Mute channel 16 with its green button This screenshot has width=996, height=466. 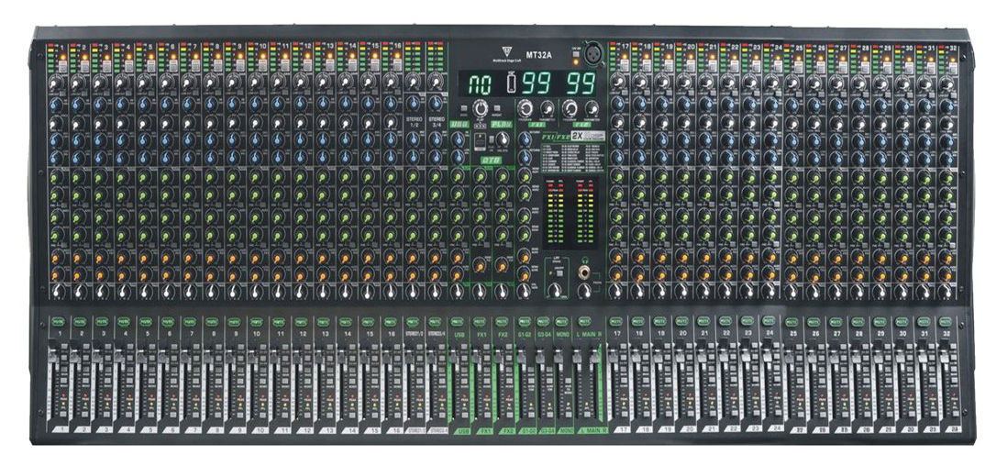[390, 322]
